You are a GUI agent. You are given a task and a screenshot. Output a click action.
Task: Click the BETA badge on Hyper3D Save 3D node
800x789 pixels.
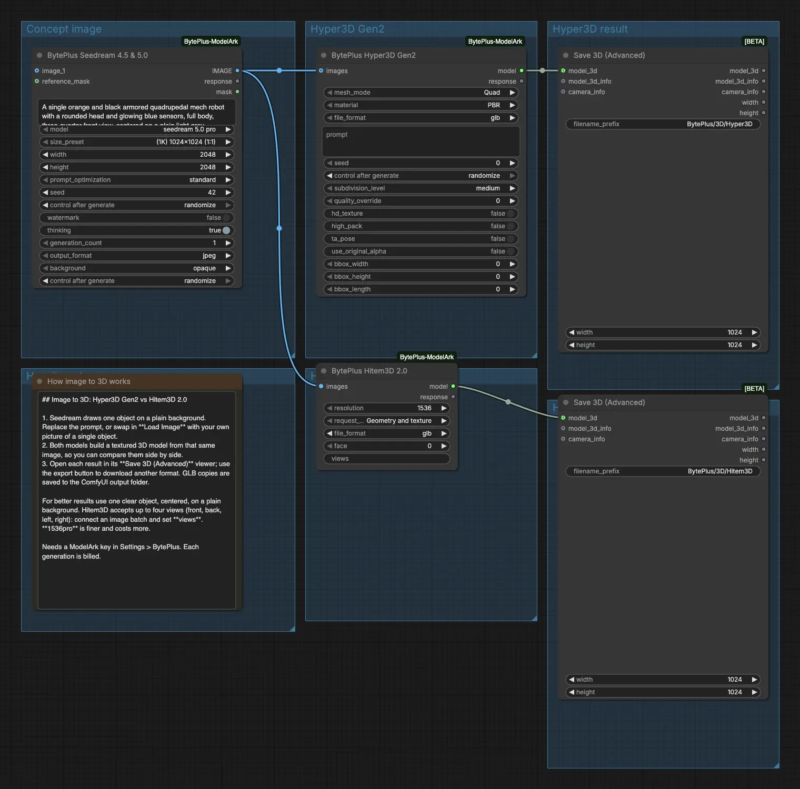754,42
